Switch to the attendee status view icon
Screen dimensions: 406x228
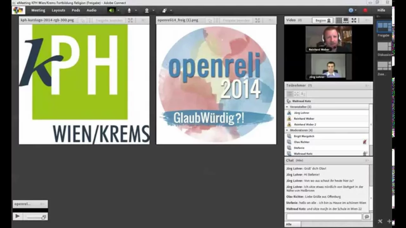pyautogui.click(x=303, y=94)
